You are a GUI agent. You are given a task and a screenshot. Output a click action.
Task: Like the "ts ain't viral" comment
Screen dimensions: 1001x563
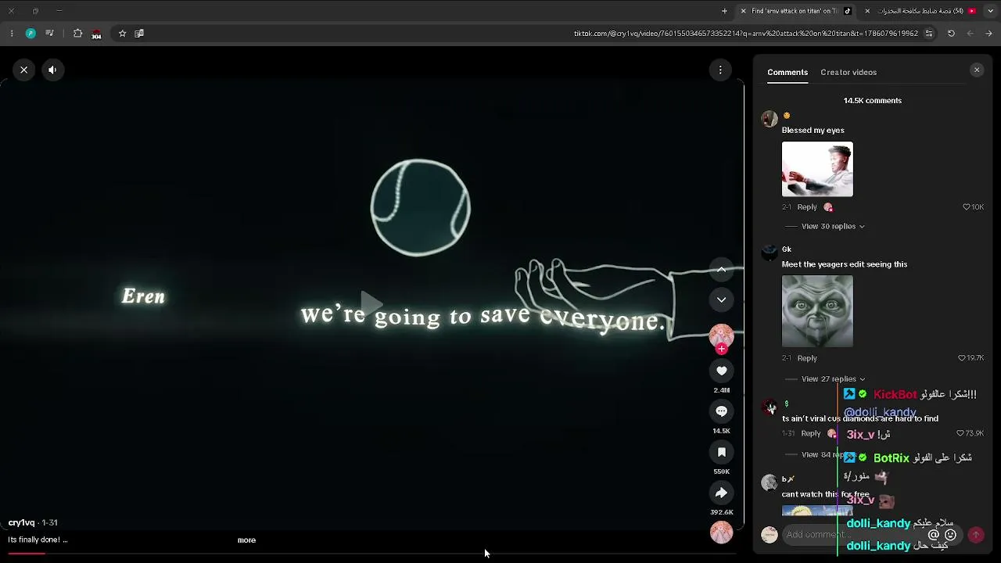960,433
